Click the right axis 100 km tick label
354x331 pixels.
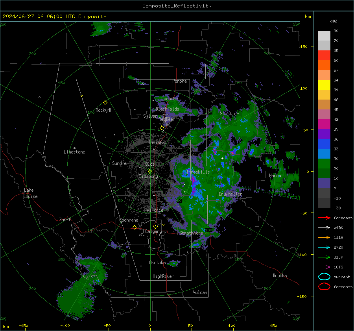pos(304,88)
